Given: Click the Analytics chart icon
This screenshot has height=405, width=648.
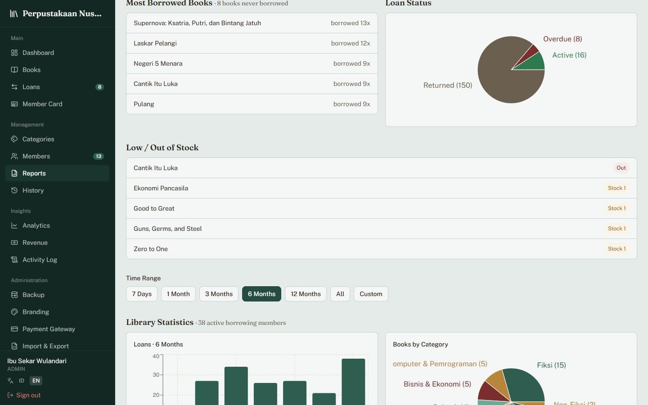Looking at the screenshot, I should (x=14, y=225).
